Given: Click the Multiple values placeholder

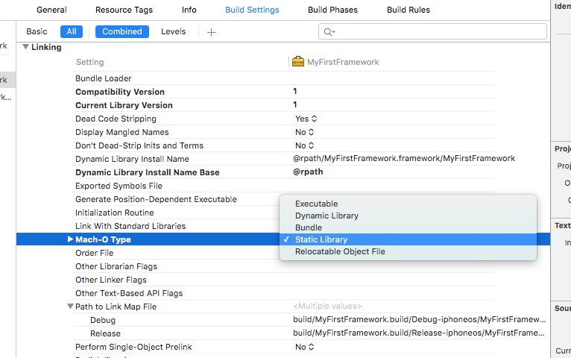Looking at the screenshot, I should tap(327, 307).
